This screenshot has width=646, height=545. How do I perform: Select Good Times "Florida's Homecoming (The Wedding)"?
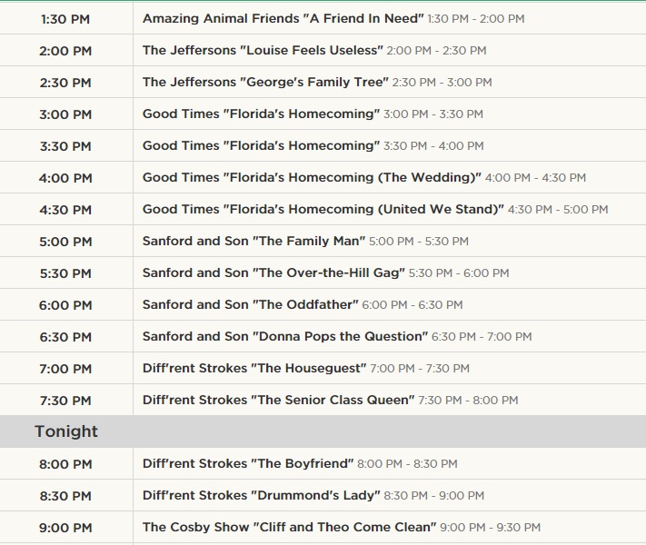[x=312, y=177]
